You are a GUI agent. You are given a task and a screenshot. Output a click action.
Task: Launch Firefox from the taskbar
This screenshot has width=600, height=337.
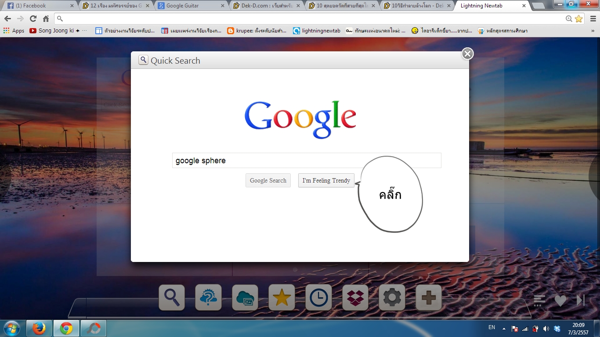point(39,328)
